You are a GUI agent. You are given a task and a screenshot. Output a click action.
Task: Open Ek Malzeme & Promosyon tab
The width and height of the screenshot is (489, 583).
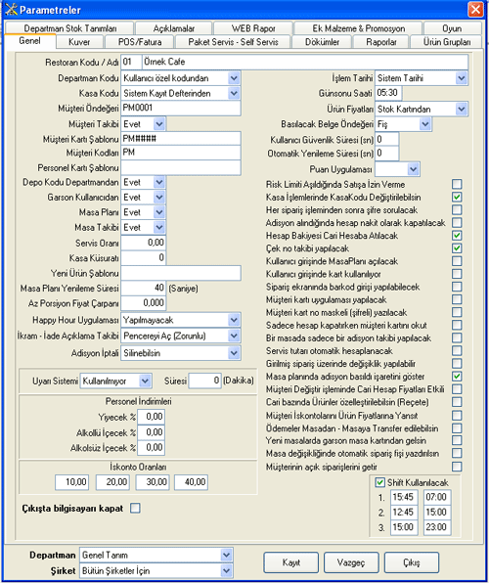pyautogui.click(x=359, y=28)
